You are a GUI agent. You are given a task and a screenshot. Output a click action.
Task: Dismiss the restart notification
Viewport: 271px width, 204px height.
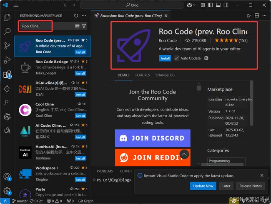click(x=262, y=175)
